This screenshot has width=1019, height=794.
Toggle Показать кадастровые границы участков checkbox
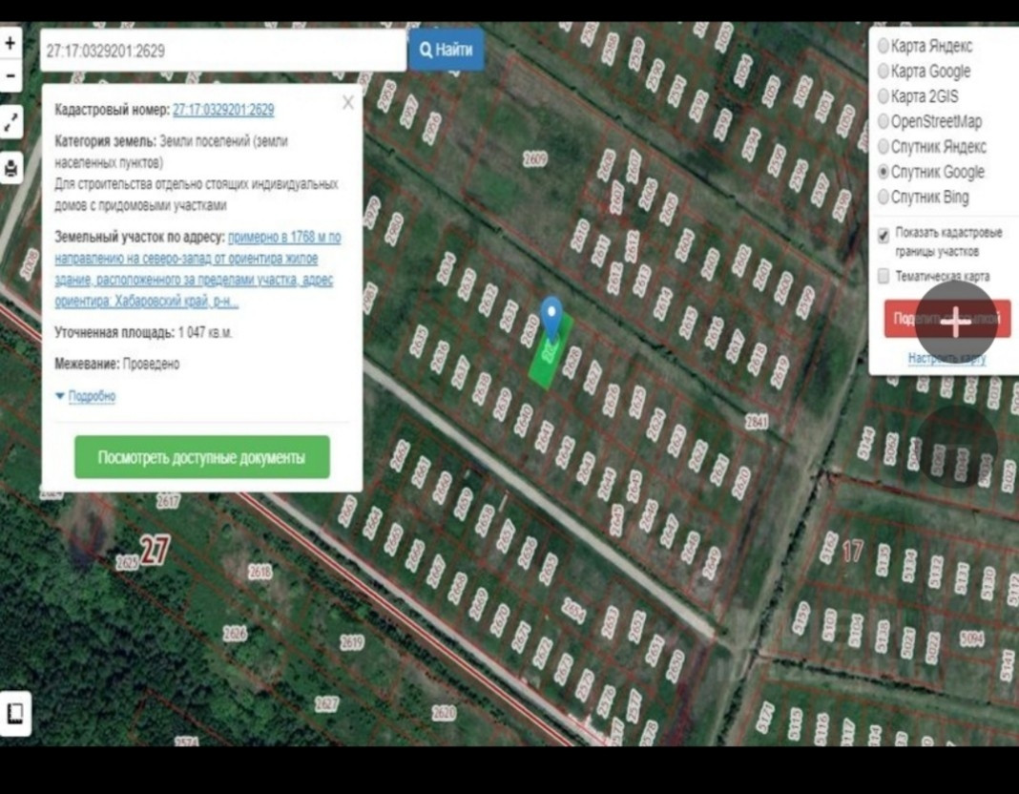884,236
